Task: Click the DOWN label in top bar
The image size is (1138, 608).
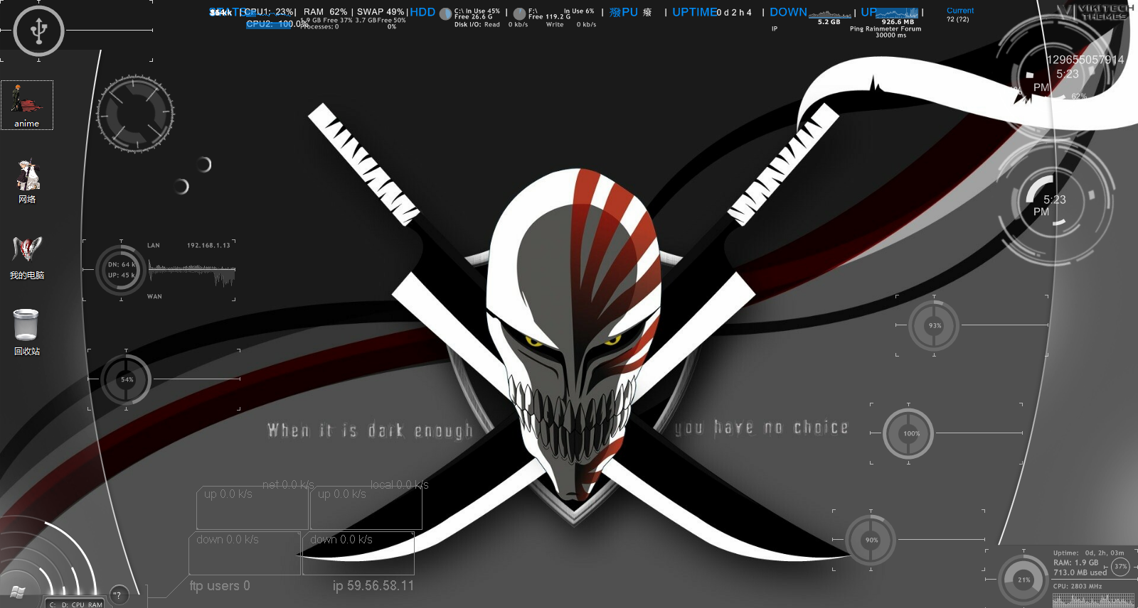Action: pyautogui.click(x=788, y=12)
